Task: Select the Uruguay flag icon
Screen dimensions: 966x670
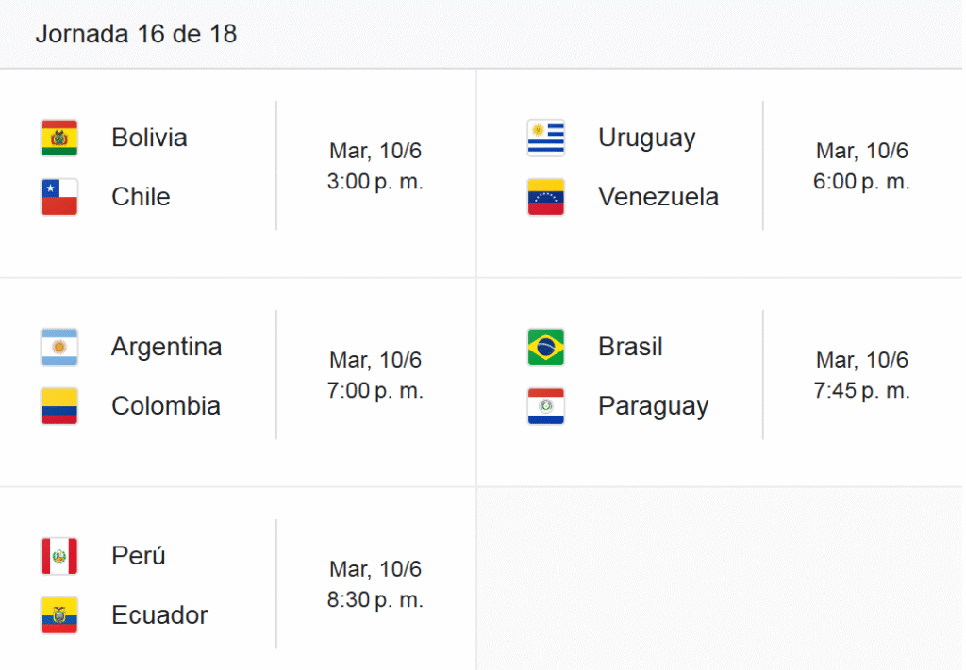Action: pos(546,138)
